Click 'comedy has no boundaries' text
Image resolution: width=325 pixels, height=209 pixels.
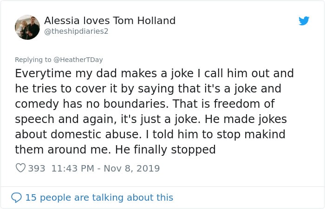coord(91,104)
